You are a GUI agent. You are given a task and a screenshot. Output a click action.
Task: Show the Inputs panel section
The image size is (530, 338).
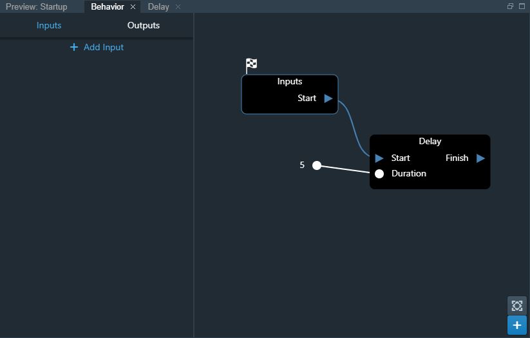pos(49,25)
